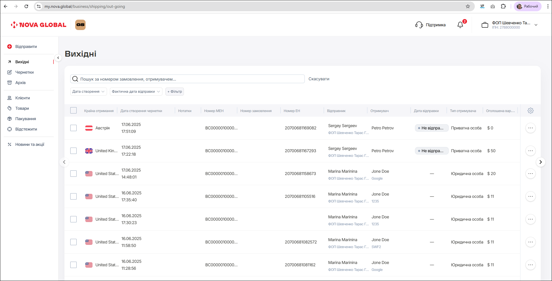The image size is (552, 281).
Task: Slide the table right with the arrow button
Action: (x=540, y=162)
